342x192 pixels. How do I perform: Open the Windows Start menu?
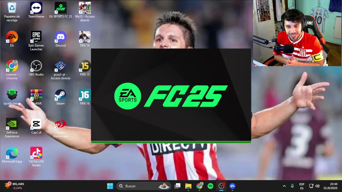point(110,186)
